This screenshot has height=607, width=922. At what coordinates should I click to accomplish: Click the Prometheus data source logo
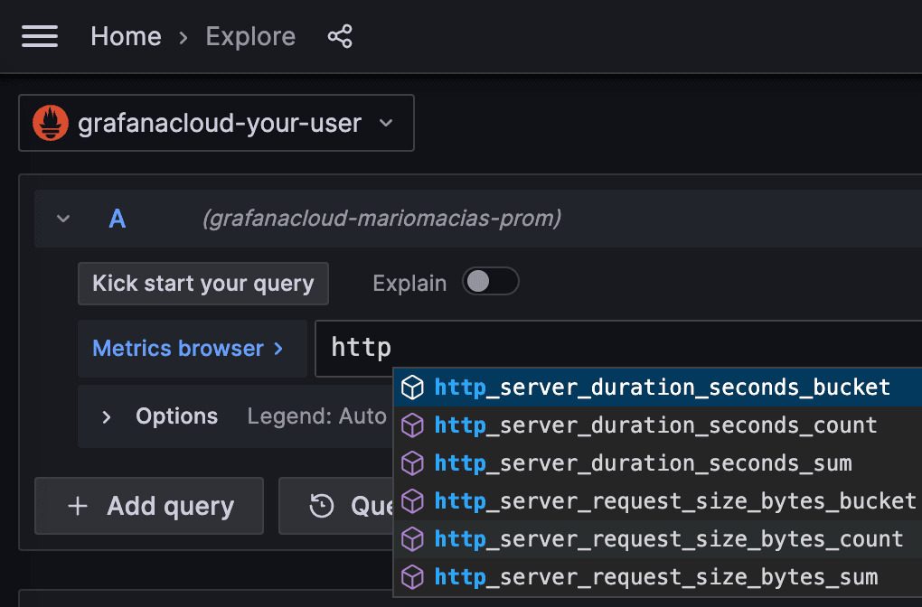pyautogui.click(x=50, y=123)
